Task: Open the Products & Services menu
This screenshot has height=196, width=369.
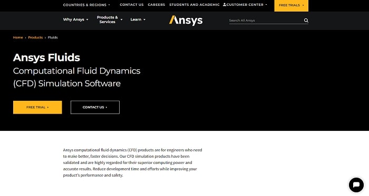Action: pos(110,19)
